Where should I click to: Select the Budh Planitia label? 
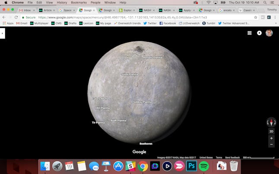click(x=118, y=121)
